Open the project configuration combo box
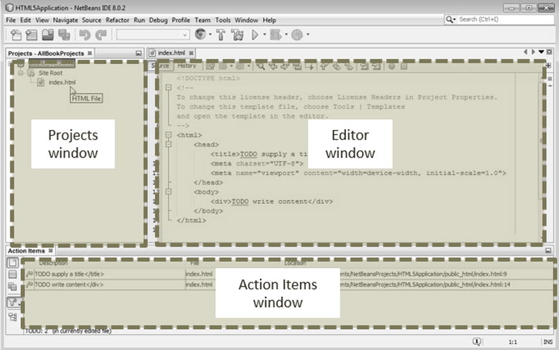Image resolution: width=559 pixels, height=350 pixels. coord(153,35)
